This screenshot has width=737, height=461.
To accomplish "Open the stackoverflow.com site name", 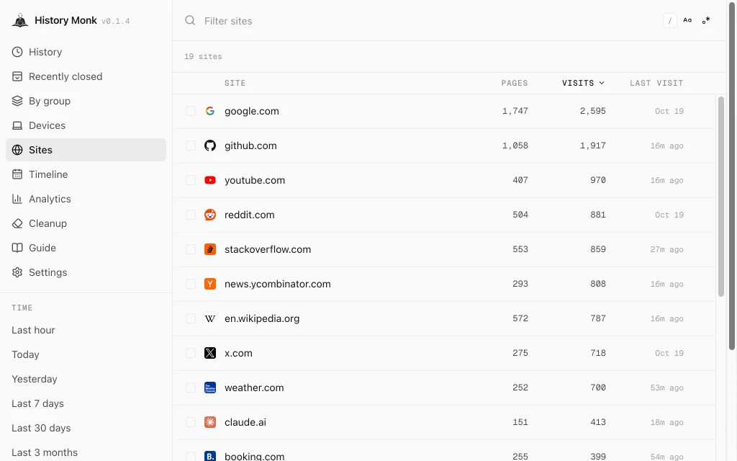I will (x=268, y=249).
